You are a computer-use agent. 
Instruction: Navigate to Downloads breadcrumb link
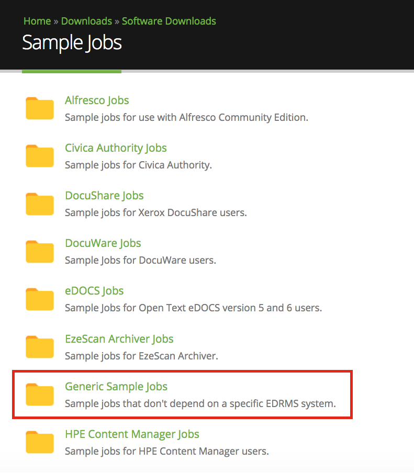pyautogui.click(x=86, y=21)
